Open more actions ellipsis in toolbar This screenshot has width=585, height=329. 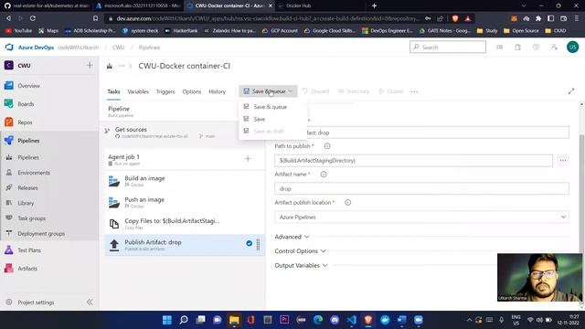click(414, 91)
